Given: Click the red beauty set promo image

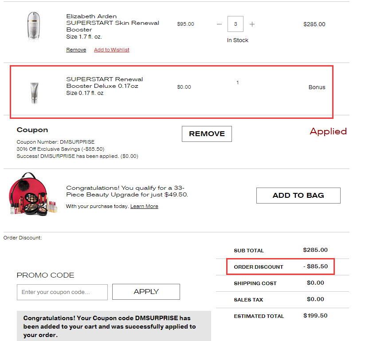Looking at the screenshot, I should pyautogui.click(x=32, y=194).
